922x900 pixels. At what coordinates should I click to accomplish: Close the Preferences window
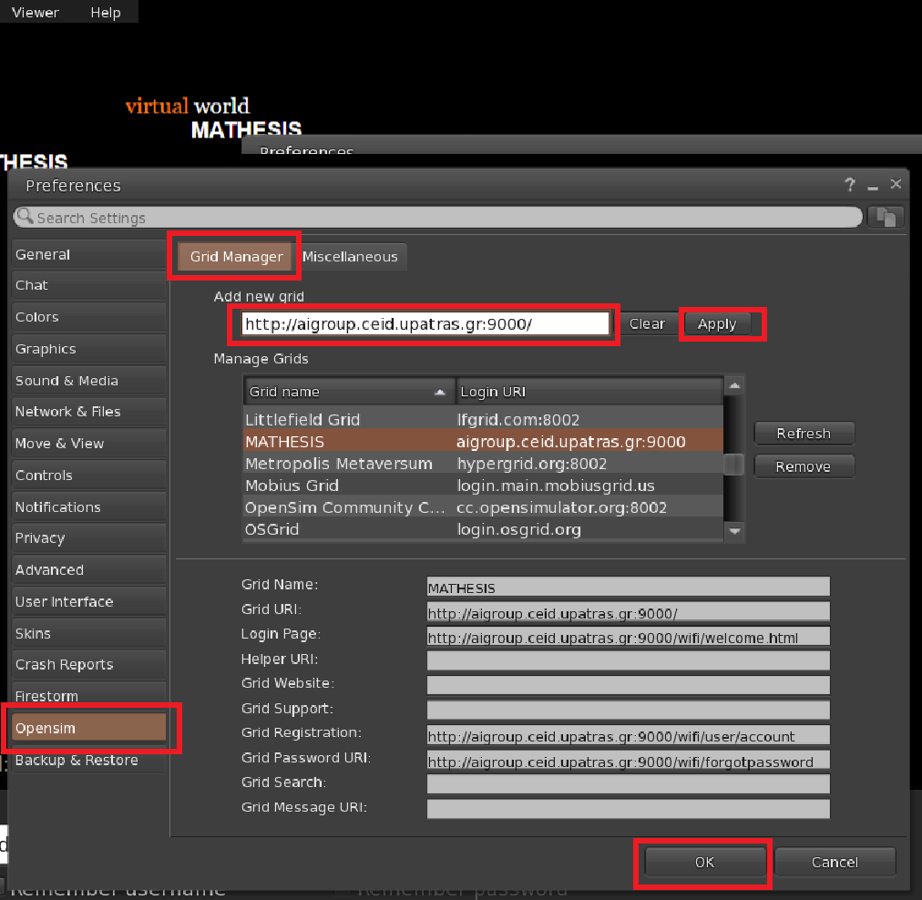click(x=896, y=184)
